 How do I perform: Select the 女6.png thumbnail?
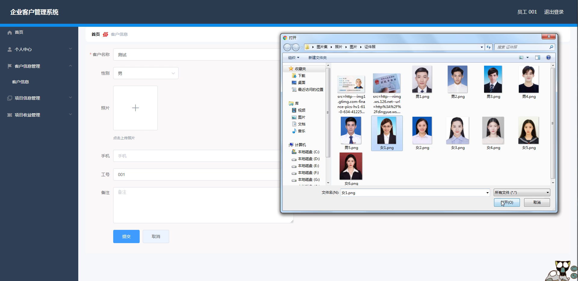(x=351, y=166)
